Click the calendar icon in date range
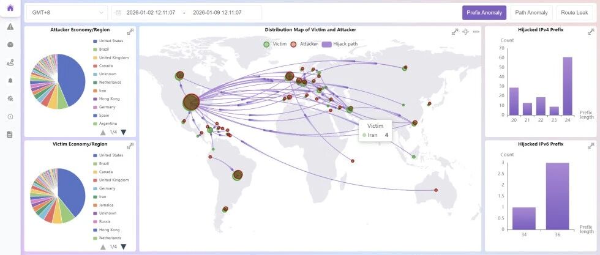Viewport: 600px width, 255px height. [x=119, y=13]
